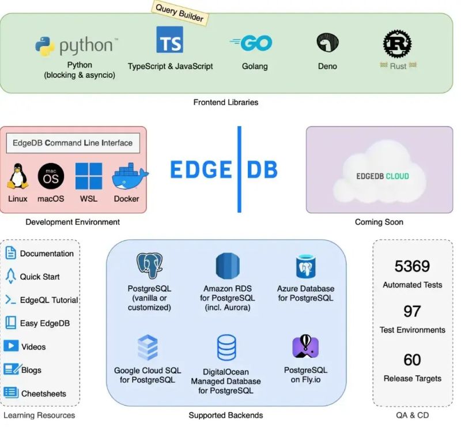Click the EdgeDB Command Line Interface box
The height and width of the screenshot is (435, 461).
[x=73, y=143]
